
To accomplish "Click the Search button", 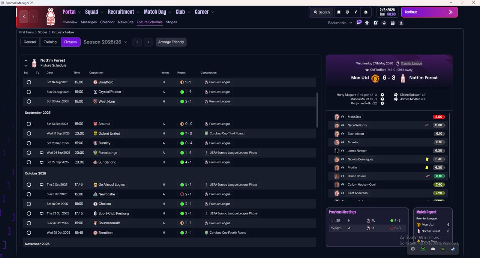I will (x=322, y=12).
